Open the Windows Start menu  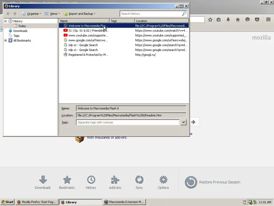[7, 202]
